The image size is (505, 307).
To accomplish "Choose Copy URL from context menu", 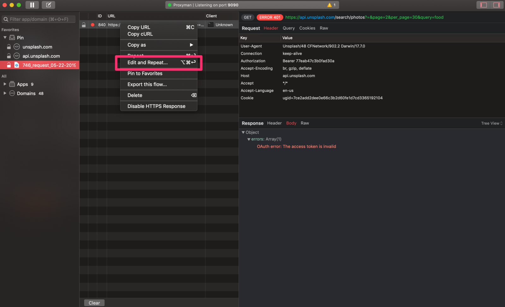I will pos(159,27).
